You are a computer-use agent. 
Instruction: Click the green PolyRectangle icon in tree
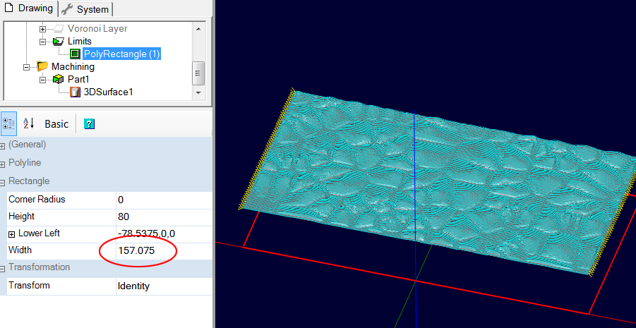point(75,54)
